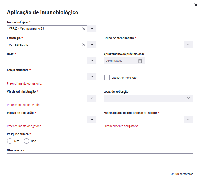
Task: Open calendar picker for Aprazamento da próxima dose
Action: click(140, 61)
